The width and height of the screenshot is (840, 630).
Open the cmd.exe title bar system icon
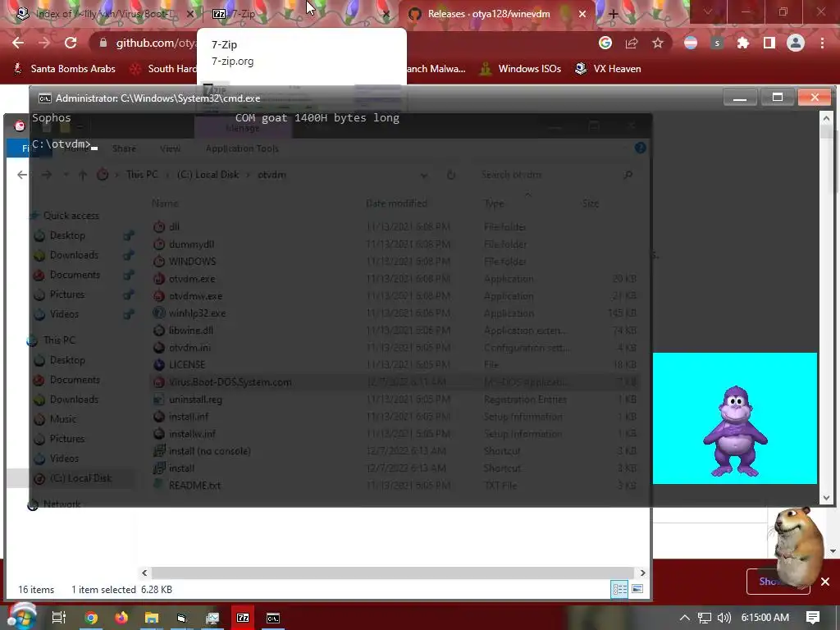(45, 98)
